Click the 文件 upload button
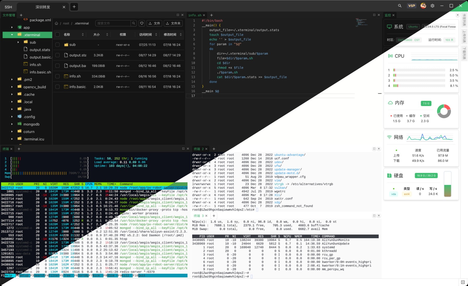The height and width of the screenshot is (286, 468). point(154,24)
